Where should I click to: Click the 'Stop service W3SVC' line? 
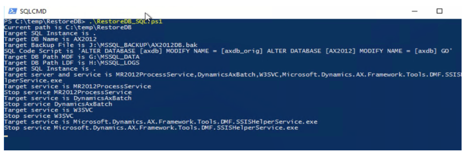(x=39, y=116)
